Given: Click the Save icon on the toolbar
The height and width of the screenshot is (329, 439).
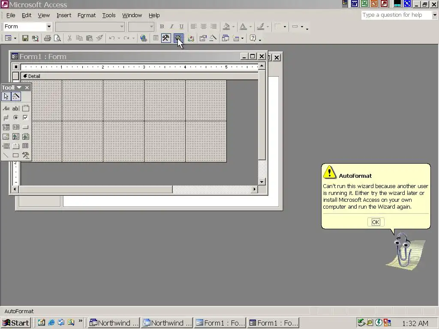Looking at the screenshot, I should (25, 38).
